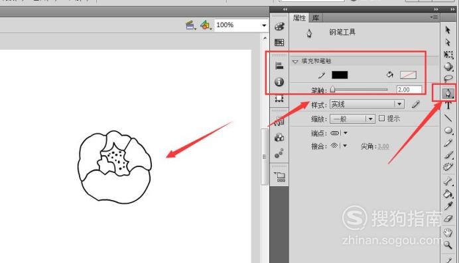Open the Motion Presets panel icon

[279, 153]
